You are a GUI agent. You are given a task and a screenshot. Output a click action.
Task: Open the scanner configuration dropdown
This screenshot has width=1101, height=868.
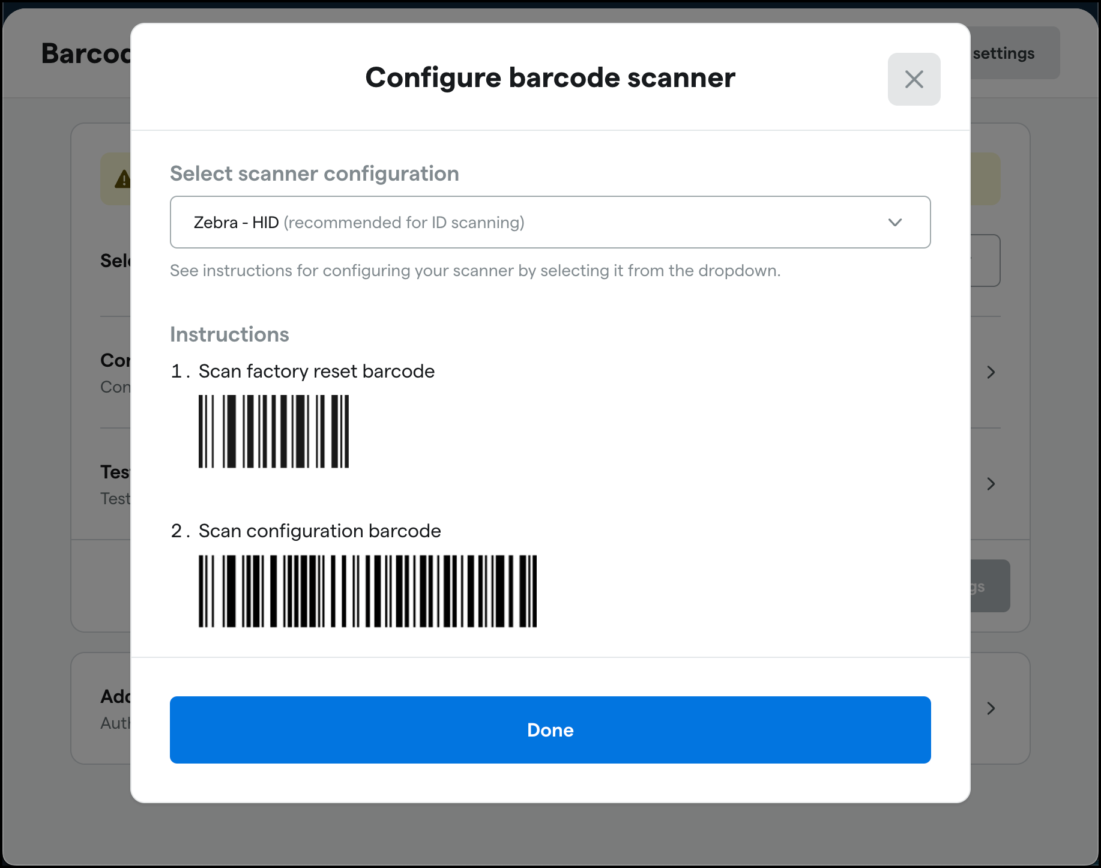(549, 222)
